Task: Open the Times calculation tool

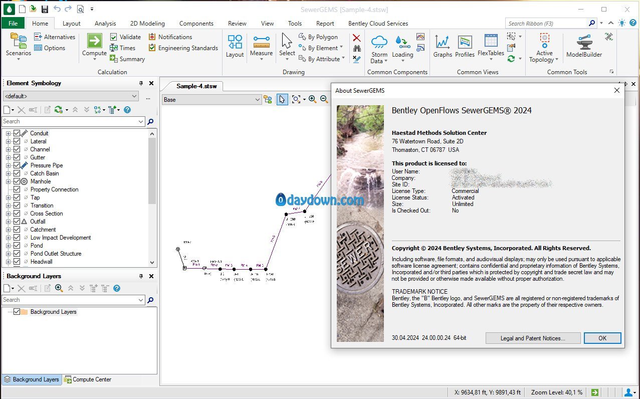Action: (122, 48)
